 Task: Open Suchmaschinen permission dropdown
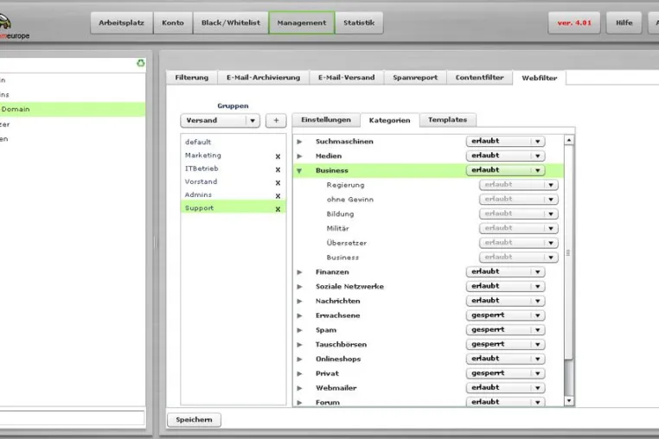tap(506, 141)
